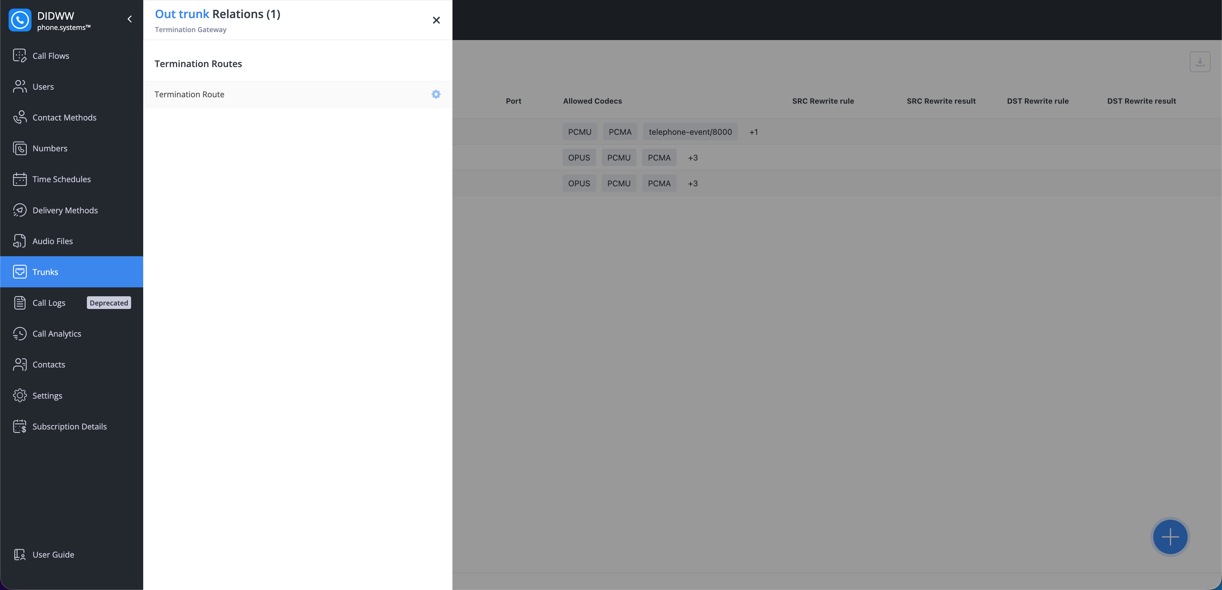The width and height of the screenshot is (1222, 590).
Task: View Subscription Details page
Action: click(69, 427)
